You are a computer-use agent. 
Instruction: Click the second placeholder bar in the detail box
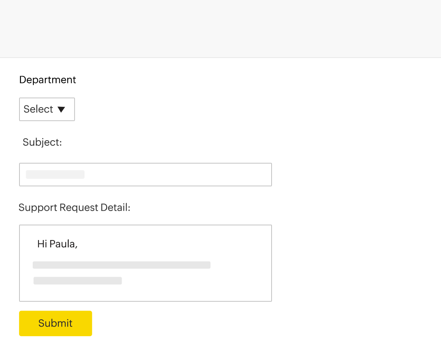tap(77, 281)
